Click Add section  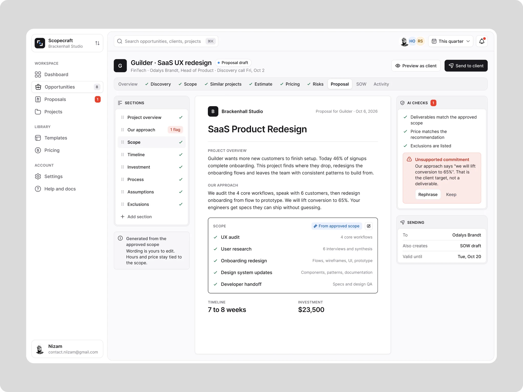[152, 217]
